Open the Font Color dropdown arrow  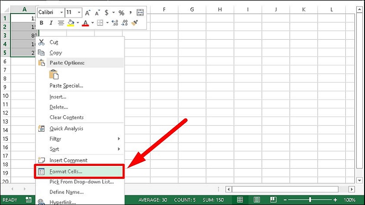coord(93,23)
